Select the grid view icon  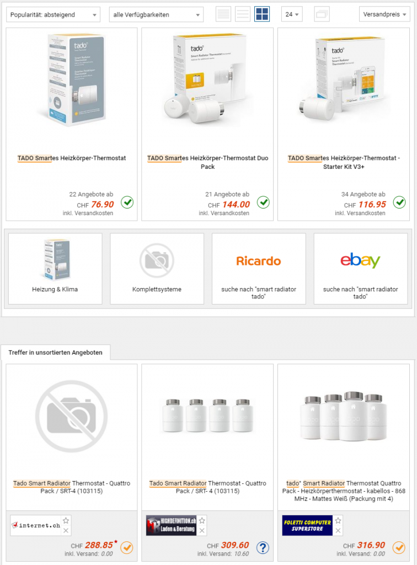(x=262, y=14)
